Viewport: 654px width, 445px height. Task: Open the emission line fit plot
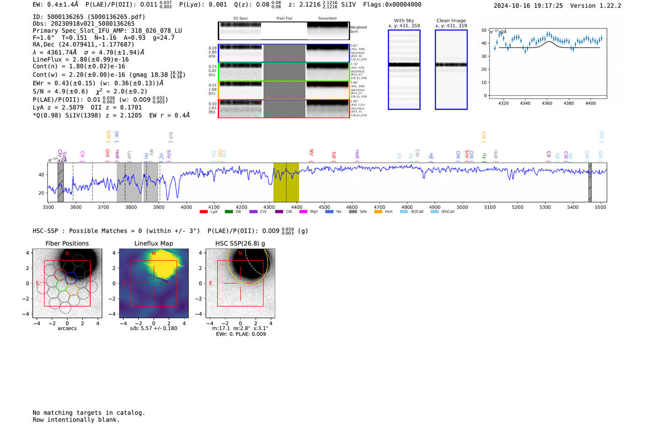pos(547,63)
